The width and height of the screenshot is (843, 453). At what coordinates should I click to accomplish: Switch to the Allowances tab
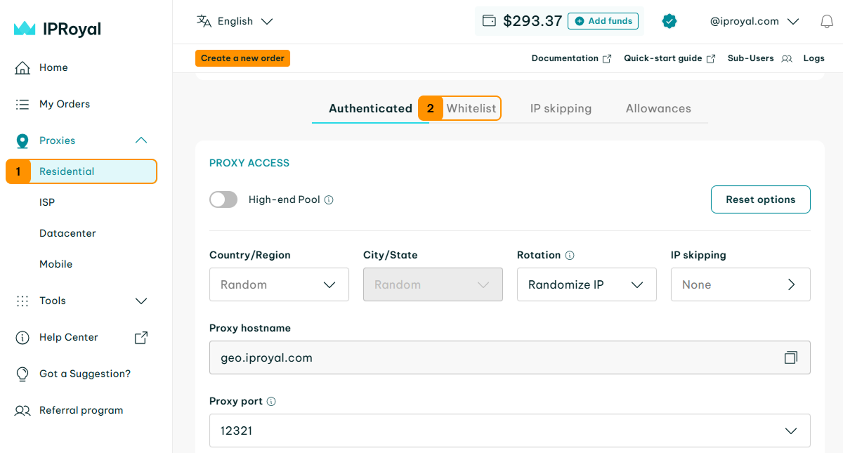point(658,108)
